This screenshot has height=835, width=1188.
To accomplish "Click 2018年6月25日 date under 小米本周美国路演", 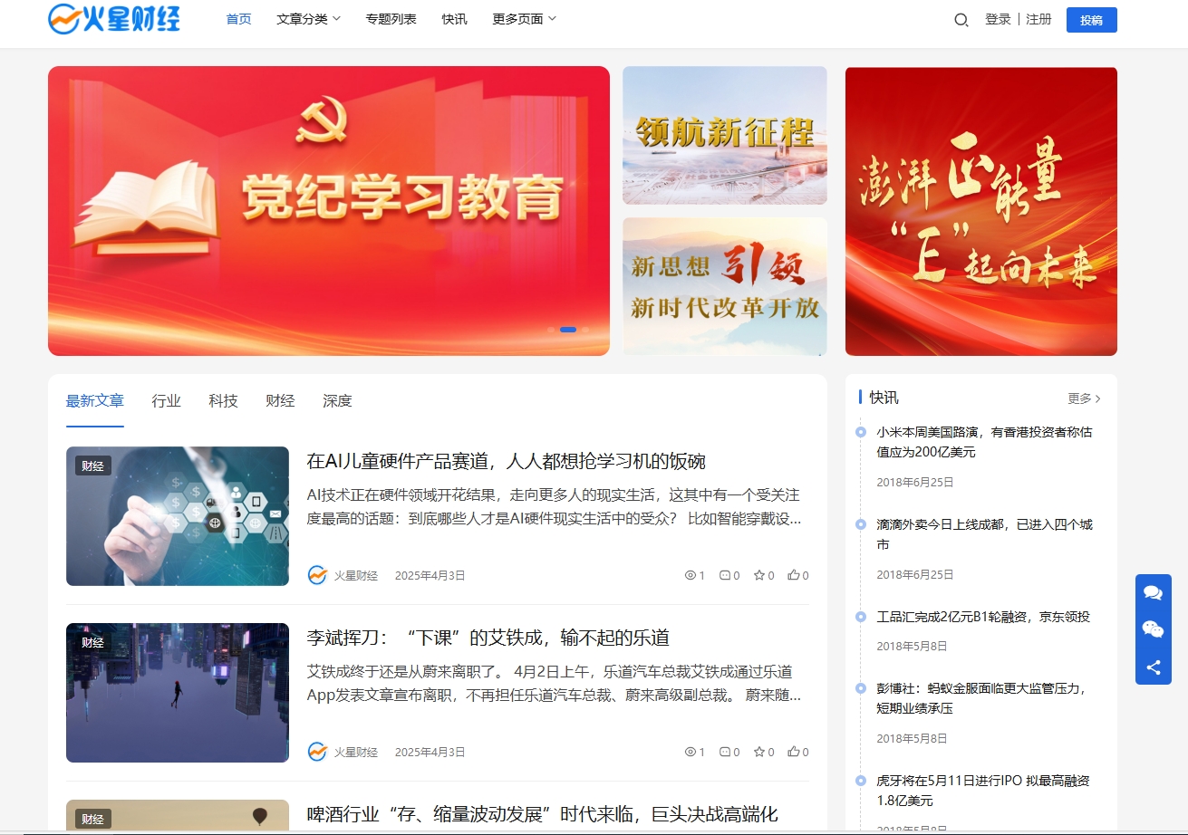I will coord(915,482).
